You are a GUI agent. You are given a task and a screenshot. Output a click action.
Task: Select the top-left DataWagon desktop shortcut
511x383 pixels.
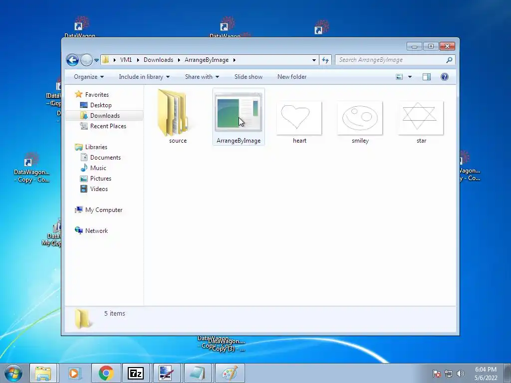80,27
